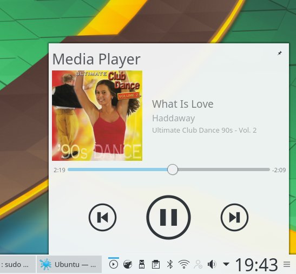296x274 pixels.
Task: Open the audio volume tray icon
Action: coord(212,264)
